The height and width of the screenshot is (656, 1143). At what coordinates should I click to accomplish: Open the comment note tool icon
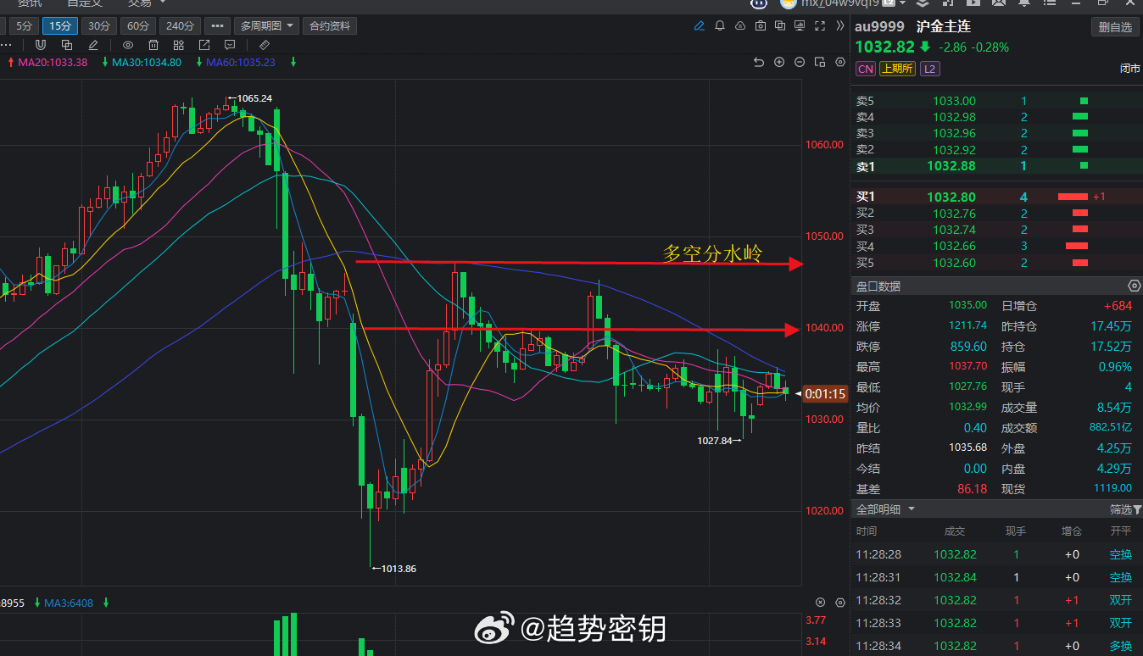click(x=230, y=45)
